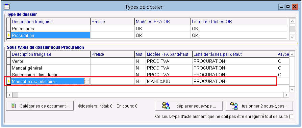Image resolution: width=302 pixels, height=128 pixels.
Task: Click the window system menu icon in title bar
Action: 7,7
